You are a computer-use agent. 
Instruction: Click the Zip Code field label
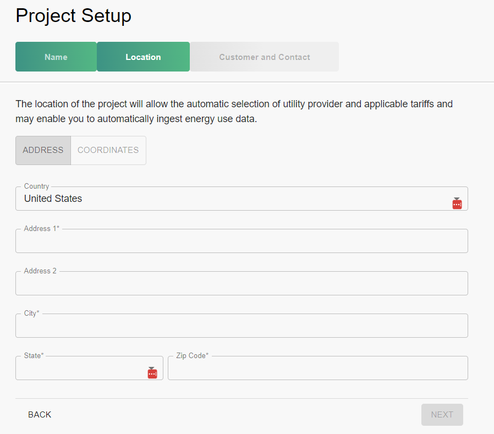click(x=192, y=356)
